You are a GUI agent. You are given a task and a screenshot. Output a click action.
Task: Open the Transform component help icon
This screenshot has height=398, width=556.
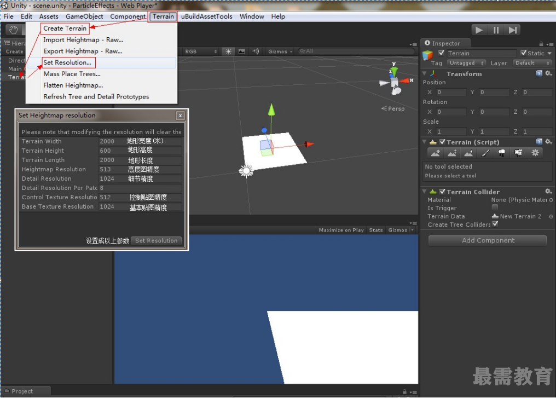pos(539,73)
